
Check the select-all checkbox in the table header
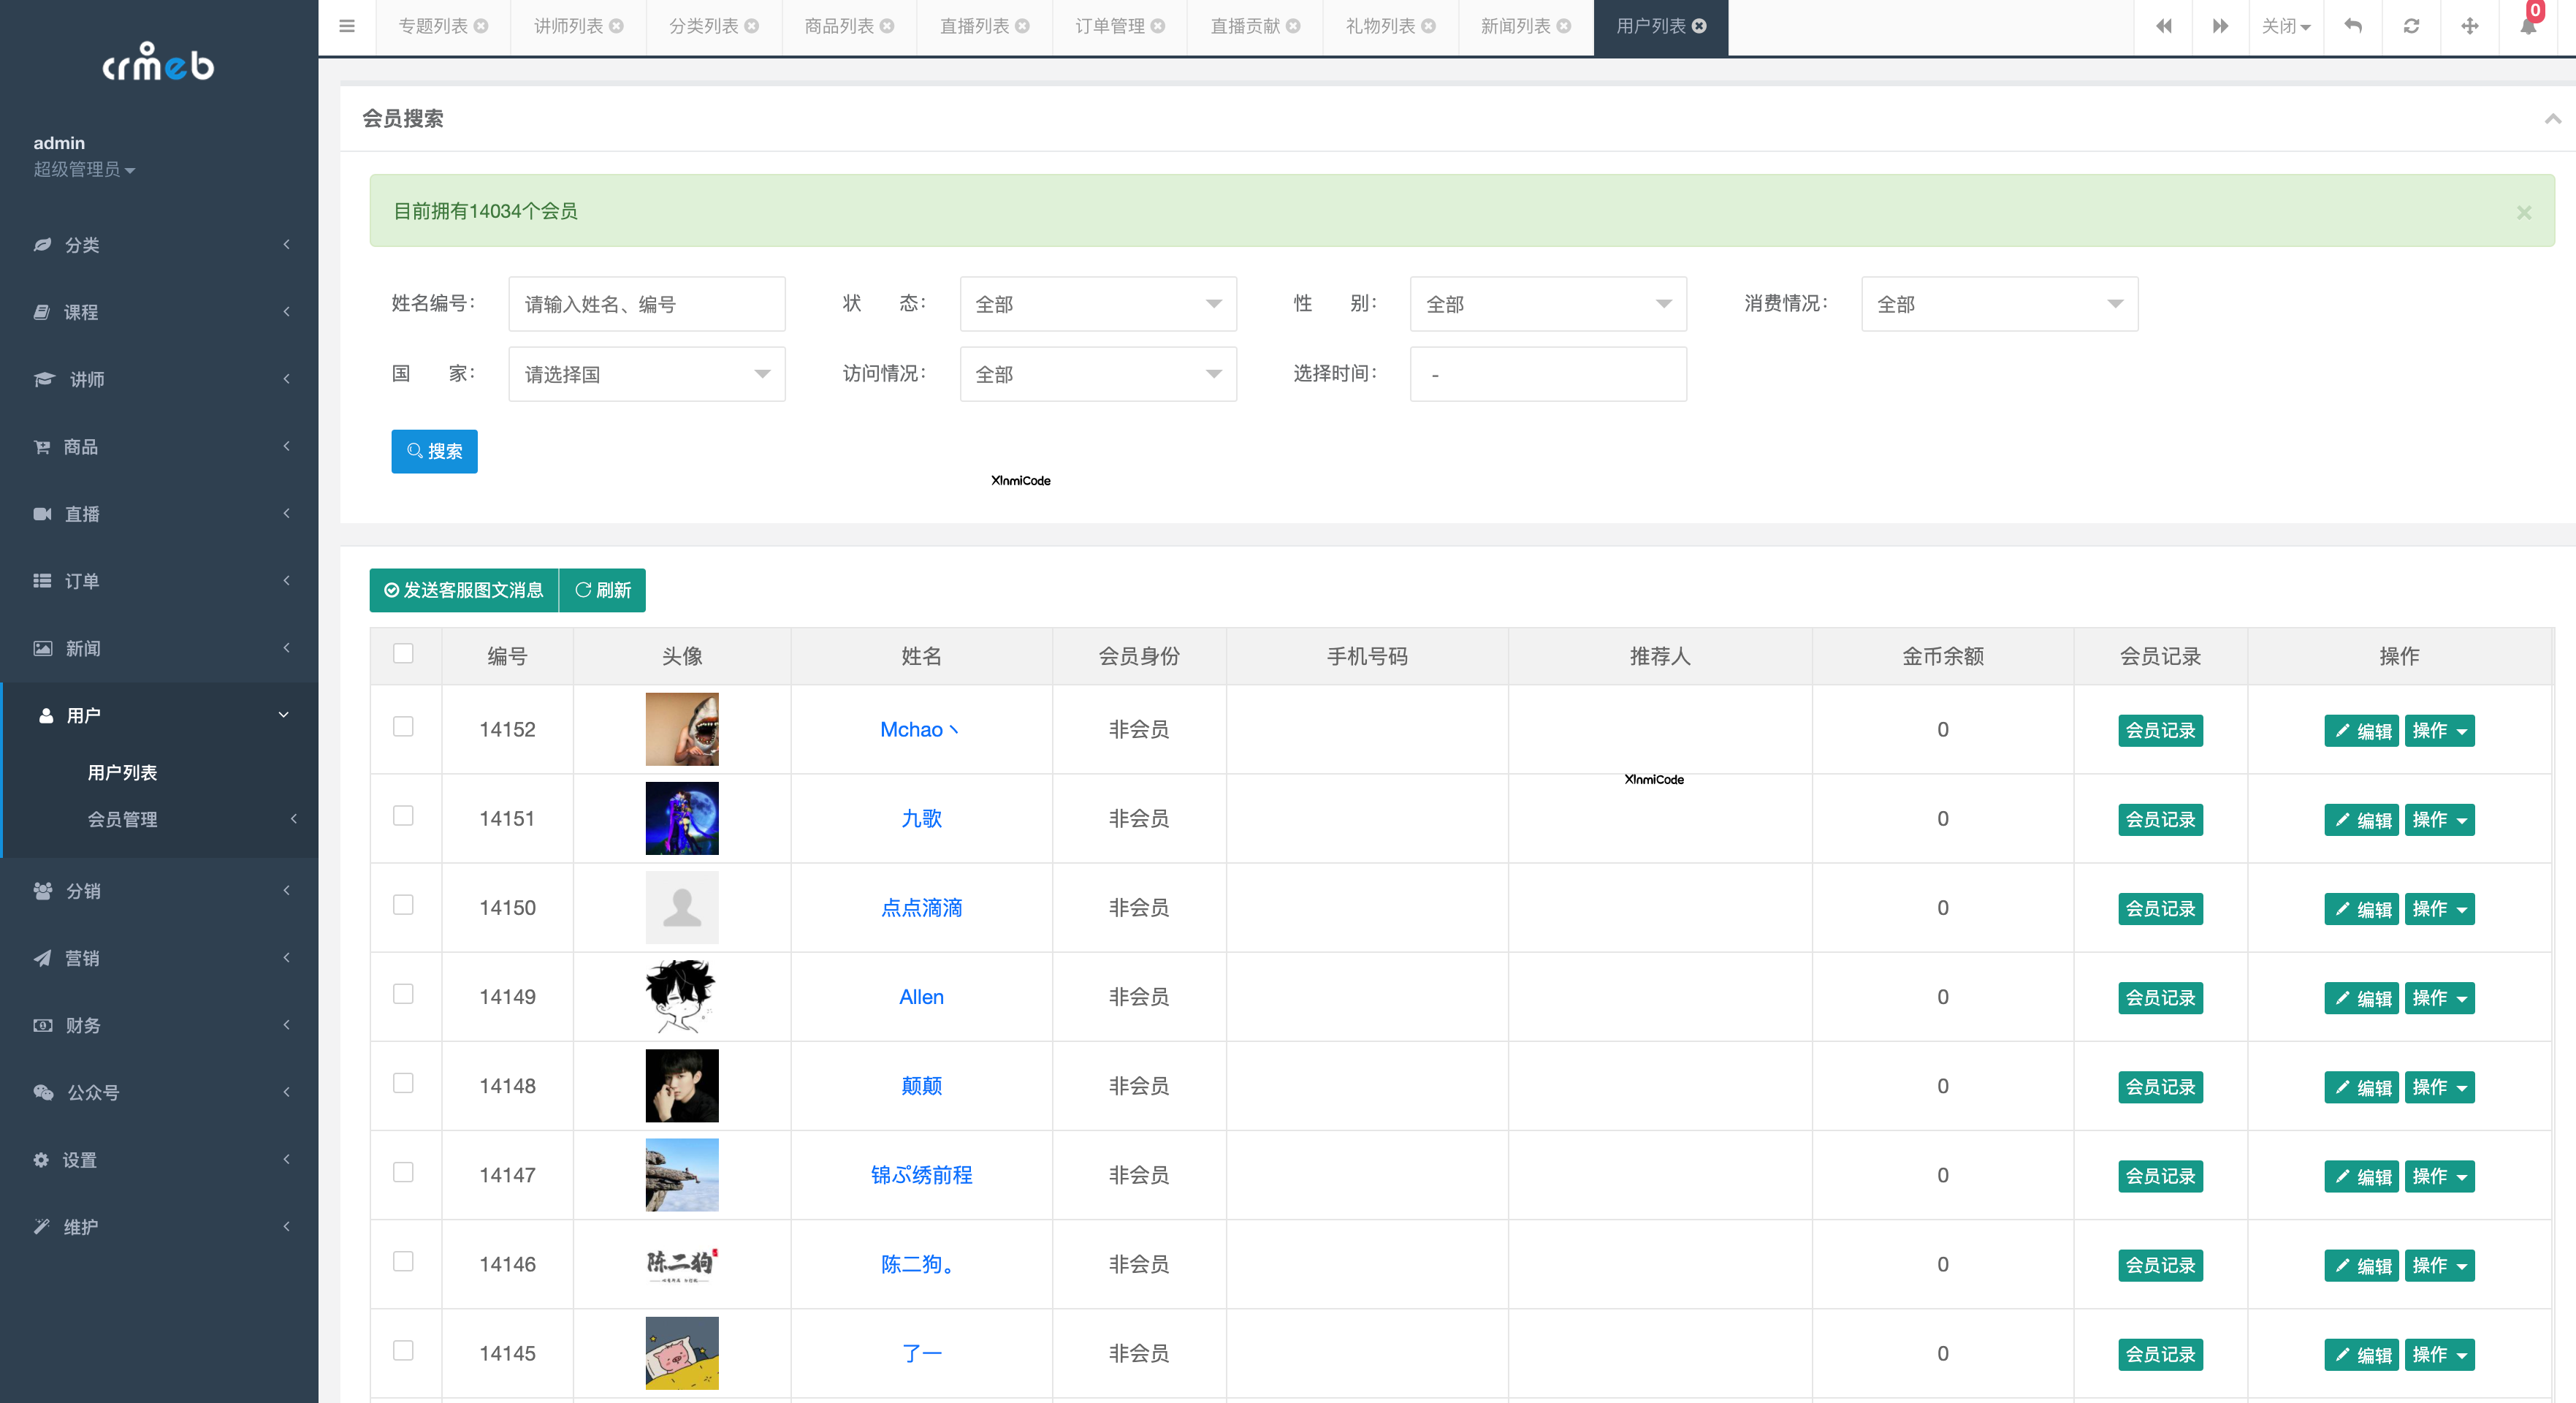pos(404,653)
